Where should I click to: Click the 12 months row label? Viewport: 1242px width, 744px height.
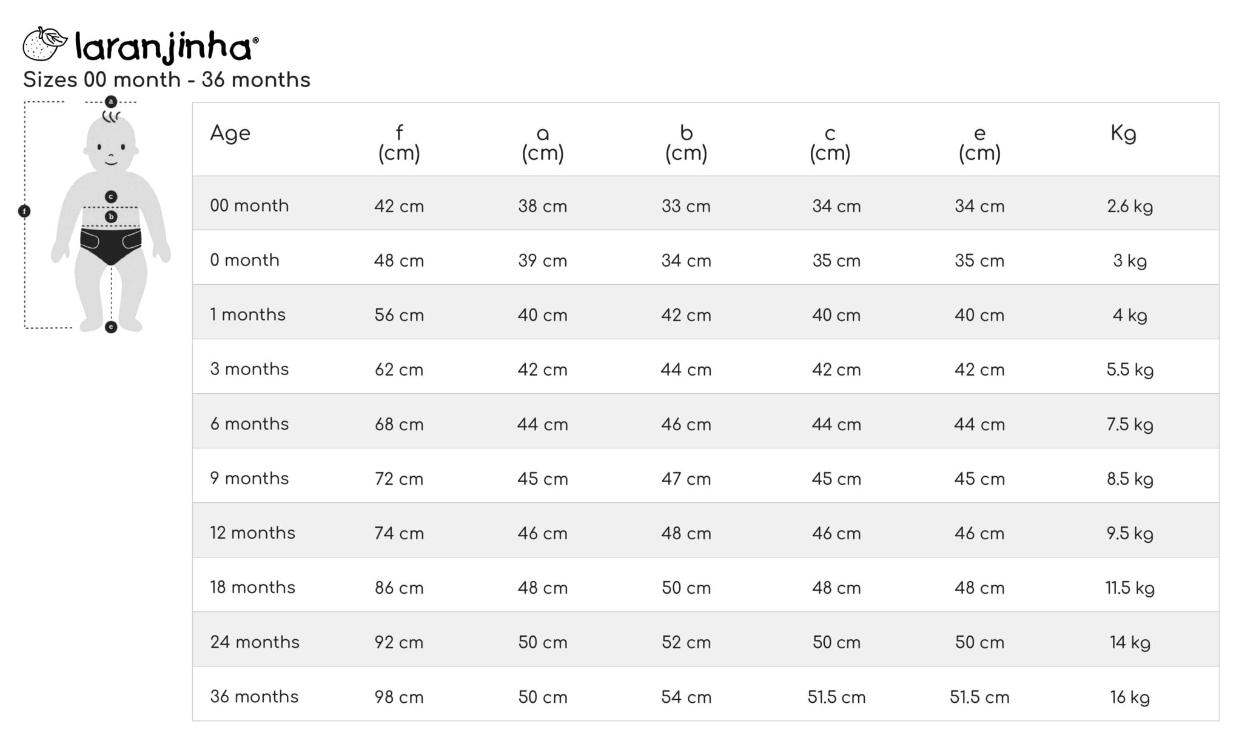pyautogui.click(x=252, y=533)
